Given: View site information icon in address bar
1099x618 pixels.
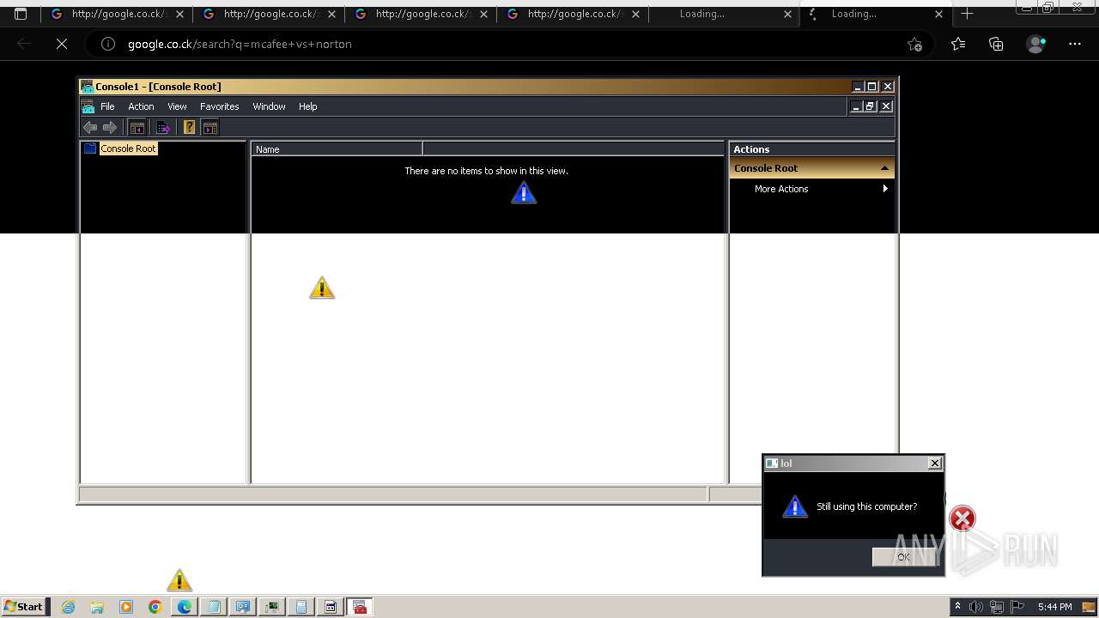Looking at the screenshot, I should coord(108,44).
